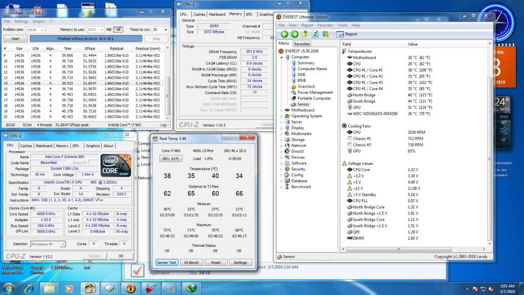Click LinX results vertical scrollbar
This screenshot has height=295, width=524.
pyautogui.click(x=168, y=96)
